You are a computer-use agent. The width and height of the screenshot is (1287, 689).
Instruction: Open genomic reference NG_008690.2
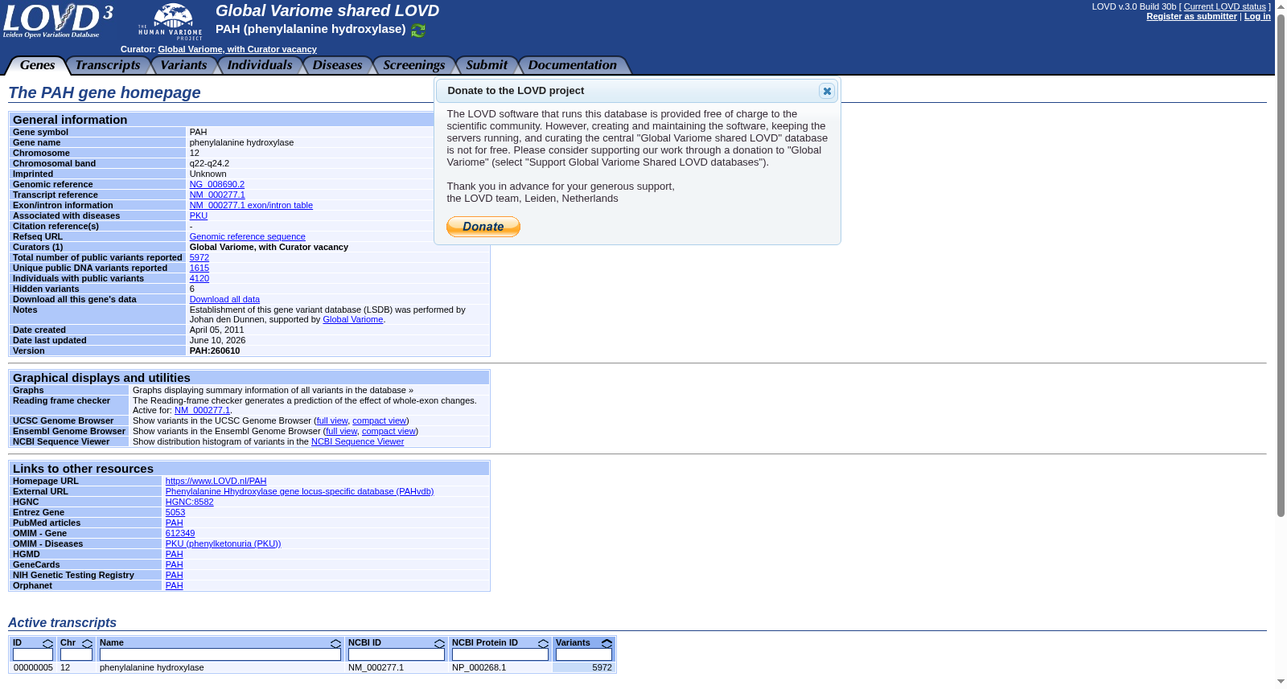(217, 184)
